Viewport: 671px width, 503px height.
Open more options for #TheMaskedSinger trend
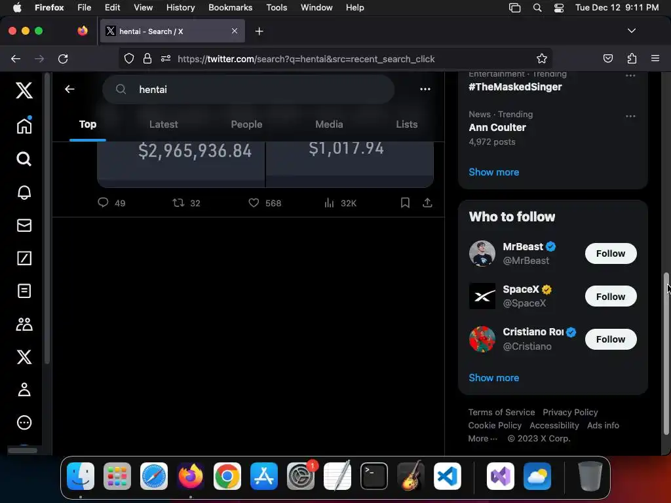point(630,76)
